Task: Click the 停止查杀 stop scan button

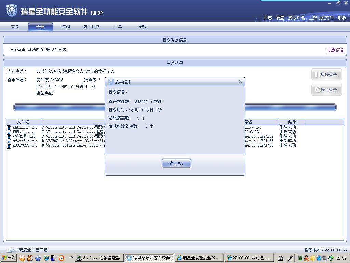Action: [x=326, y=90]
